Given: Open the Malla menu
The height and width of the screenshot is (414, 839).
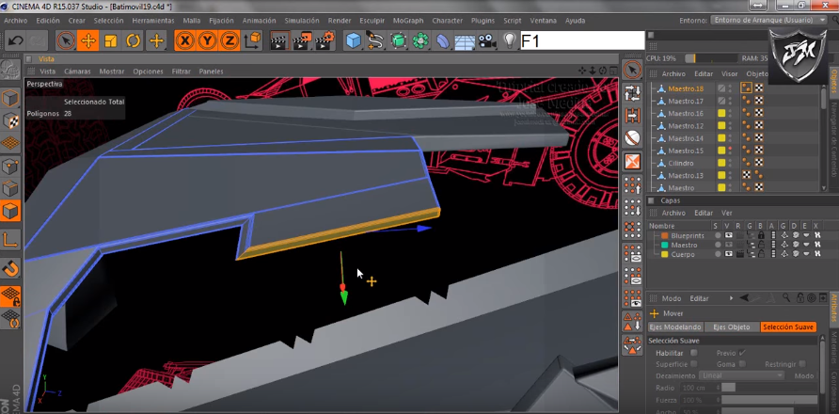Looking at the screenshot, I should pos(192,21).
